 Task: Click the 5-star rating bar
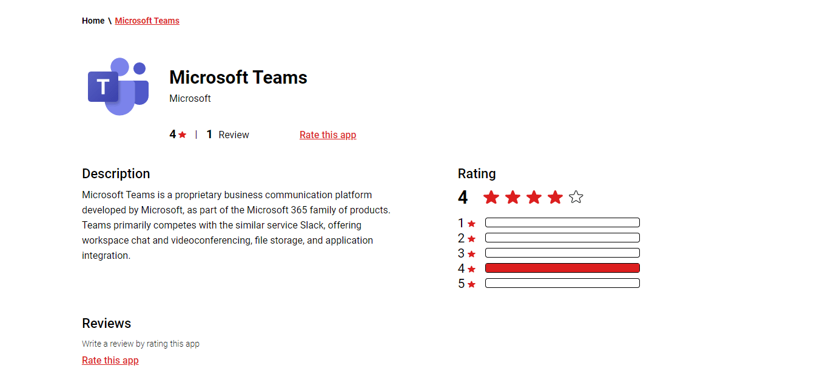point(562,282)
